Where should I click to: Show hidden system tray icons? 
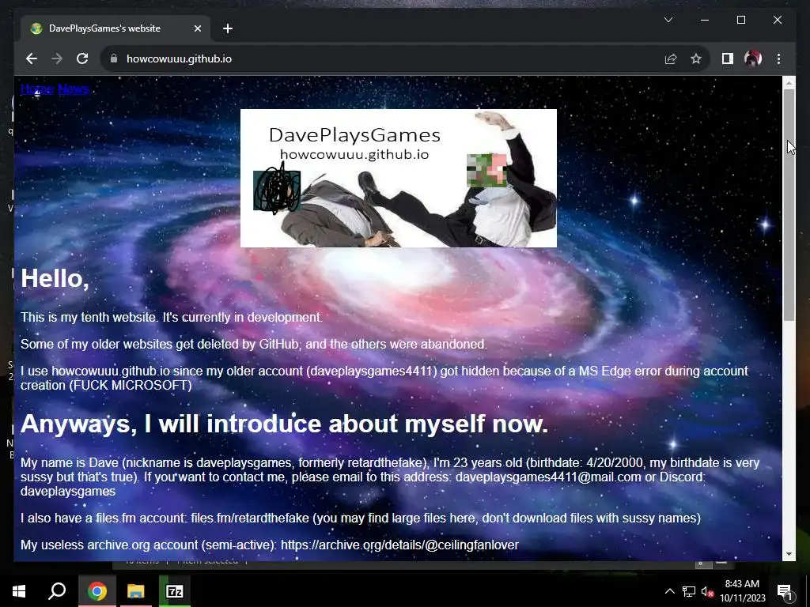tap(669, 591)
